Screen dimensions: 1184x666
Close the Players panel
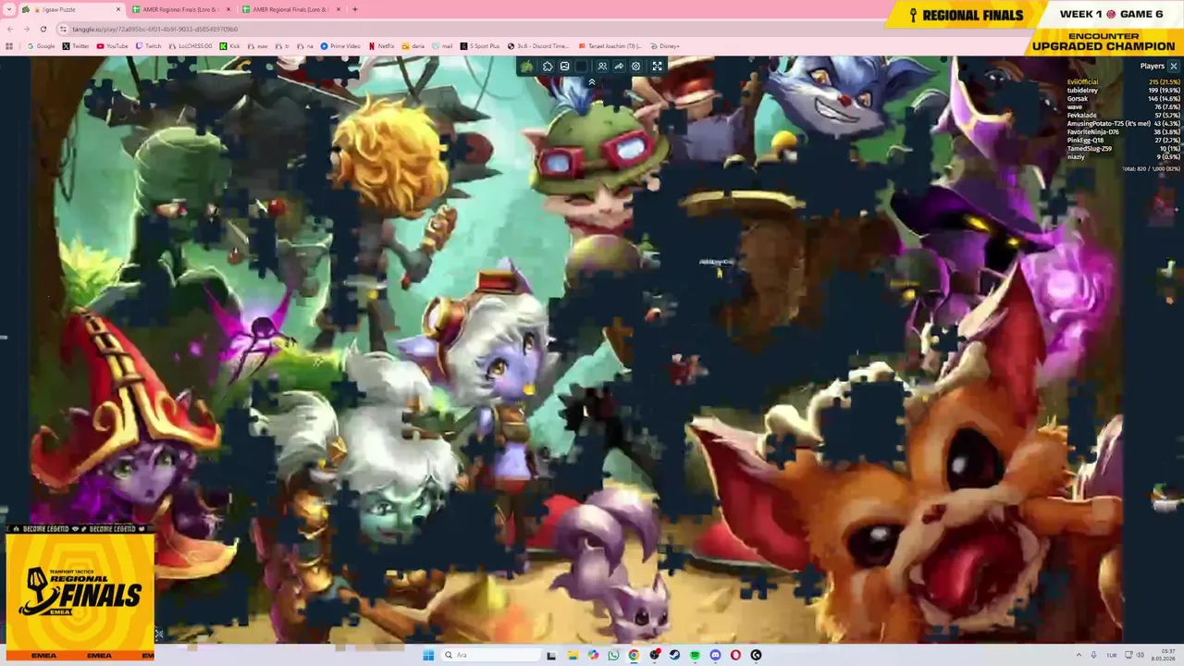[x=1174, y=67]
